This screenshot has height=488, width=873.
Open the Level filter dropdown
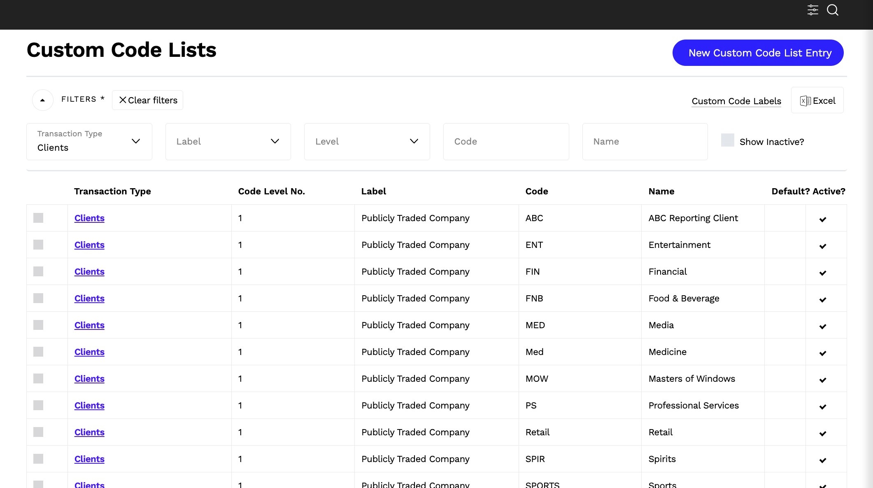[367, 142]
